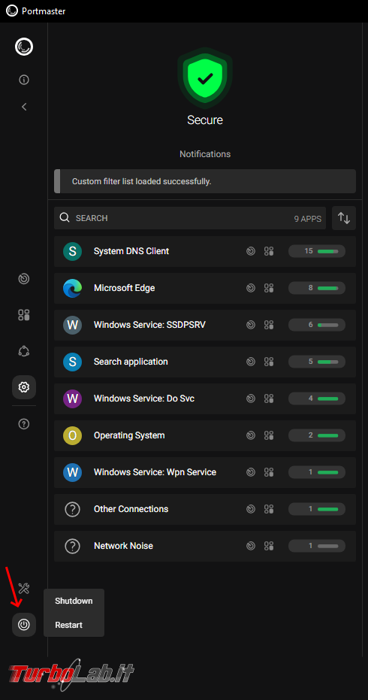Open Wpn Service app settings icon
Screen dimensions: 368x700
click(x=269, y=472)
